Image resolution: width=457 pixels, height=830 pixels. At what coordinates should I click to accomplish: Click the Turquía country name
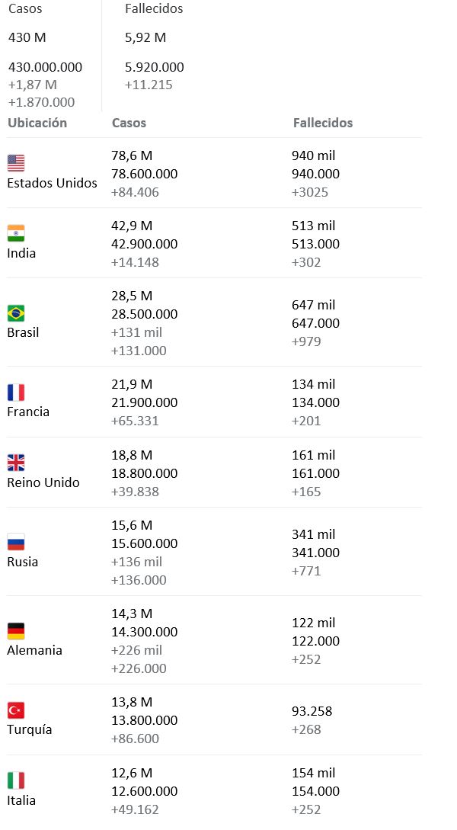[x=30, y=729]
